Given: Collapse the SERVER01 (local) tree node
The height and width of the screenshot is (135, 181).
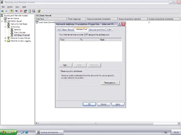Looking at the screenshot, I should 2,21.
